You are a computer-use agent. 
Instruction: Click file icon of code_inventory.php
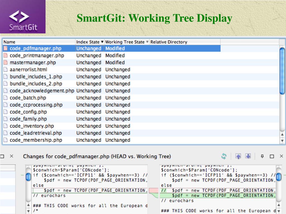click(x=6, y=126)
